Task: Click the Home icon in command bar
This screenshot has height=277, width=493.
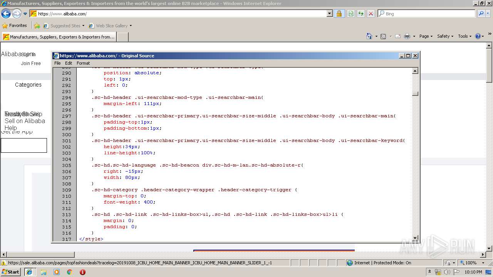Action: pos(369,36)
